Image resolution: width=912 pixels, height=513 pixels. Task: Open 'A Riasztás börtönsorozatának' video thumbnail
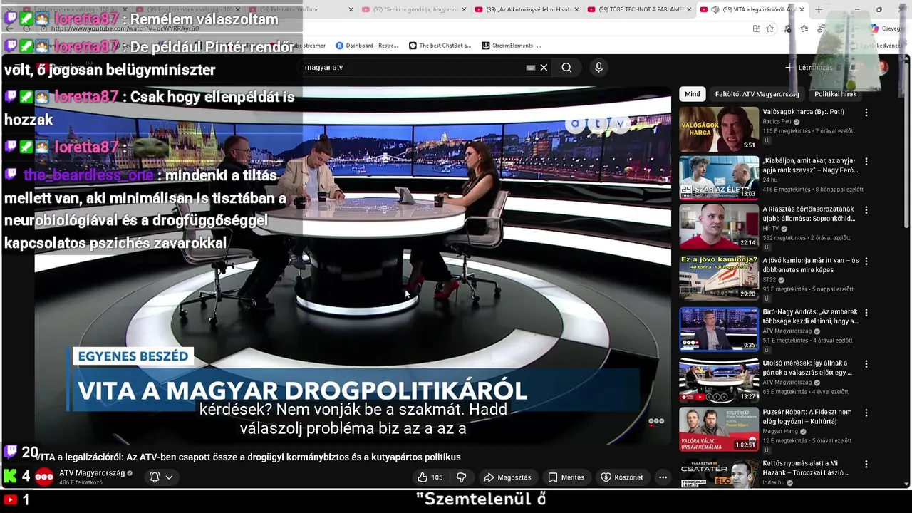click(x=719, y=227)
